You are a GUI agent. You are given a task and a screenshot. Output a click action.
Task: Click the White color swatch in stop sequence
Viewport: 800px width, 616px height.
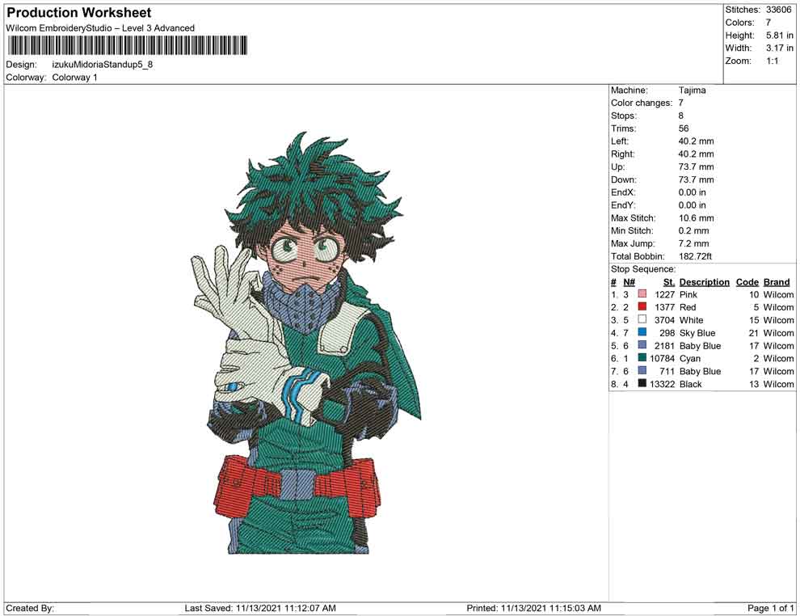[x=642, y=319]
